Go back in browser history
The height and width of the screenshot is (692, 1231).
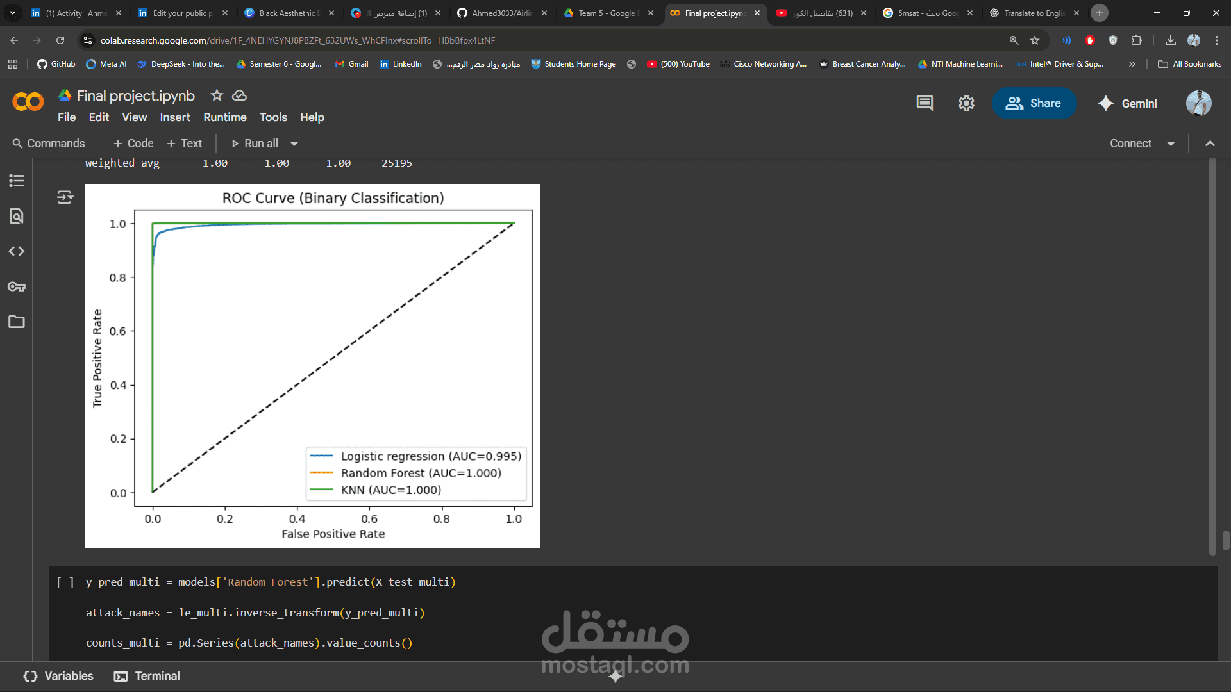(x=14, y=40)
